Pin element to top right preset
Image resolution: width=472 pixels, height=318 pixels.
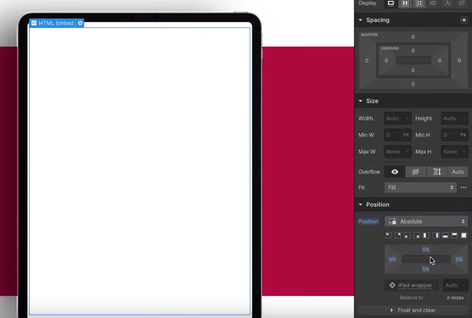pos(398,235)
